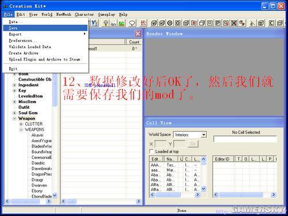This screenshot has width=288, height=216.
Task: Click the crossed-out X toolbar icon
Action: coord(234,23)
